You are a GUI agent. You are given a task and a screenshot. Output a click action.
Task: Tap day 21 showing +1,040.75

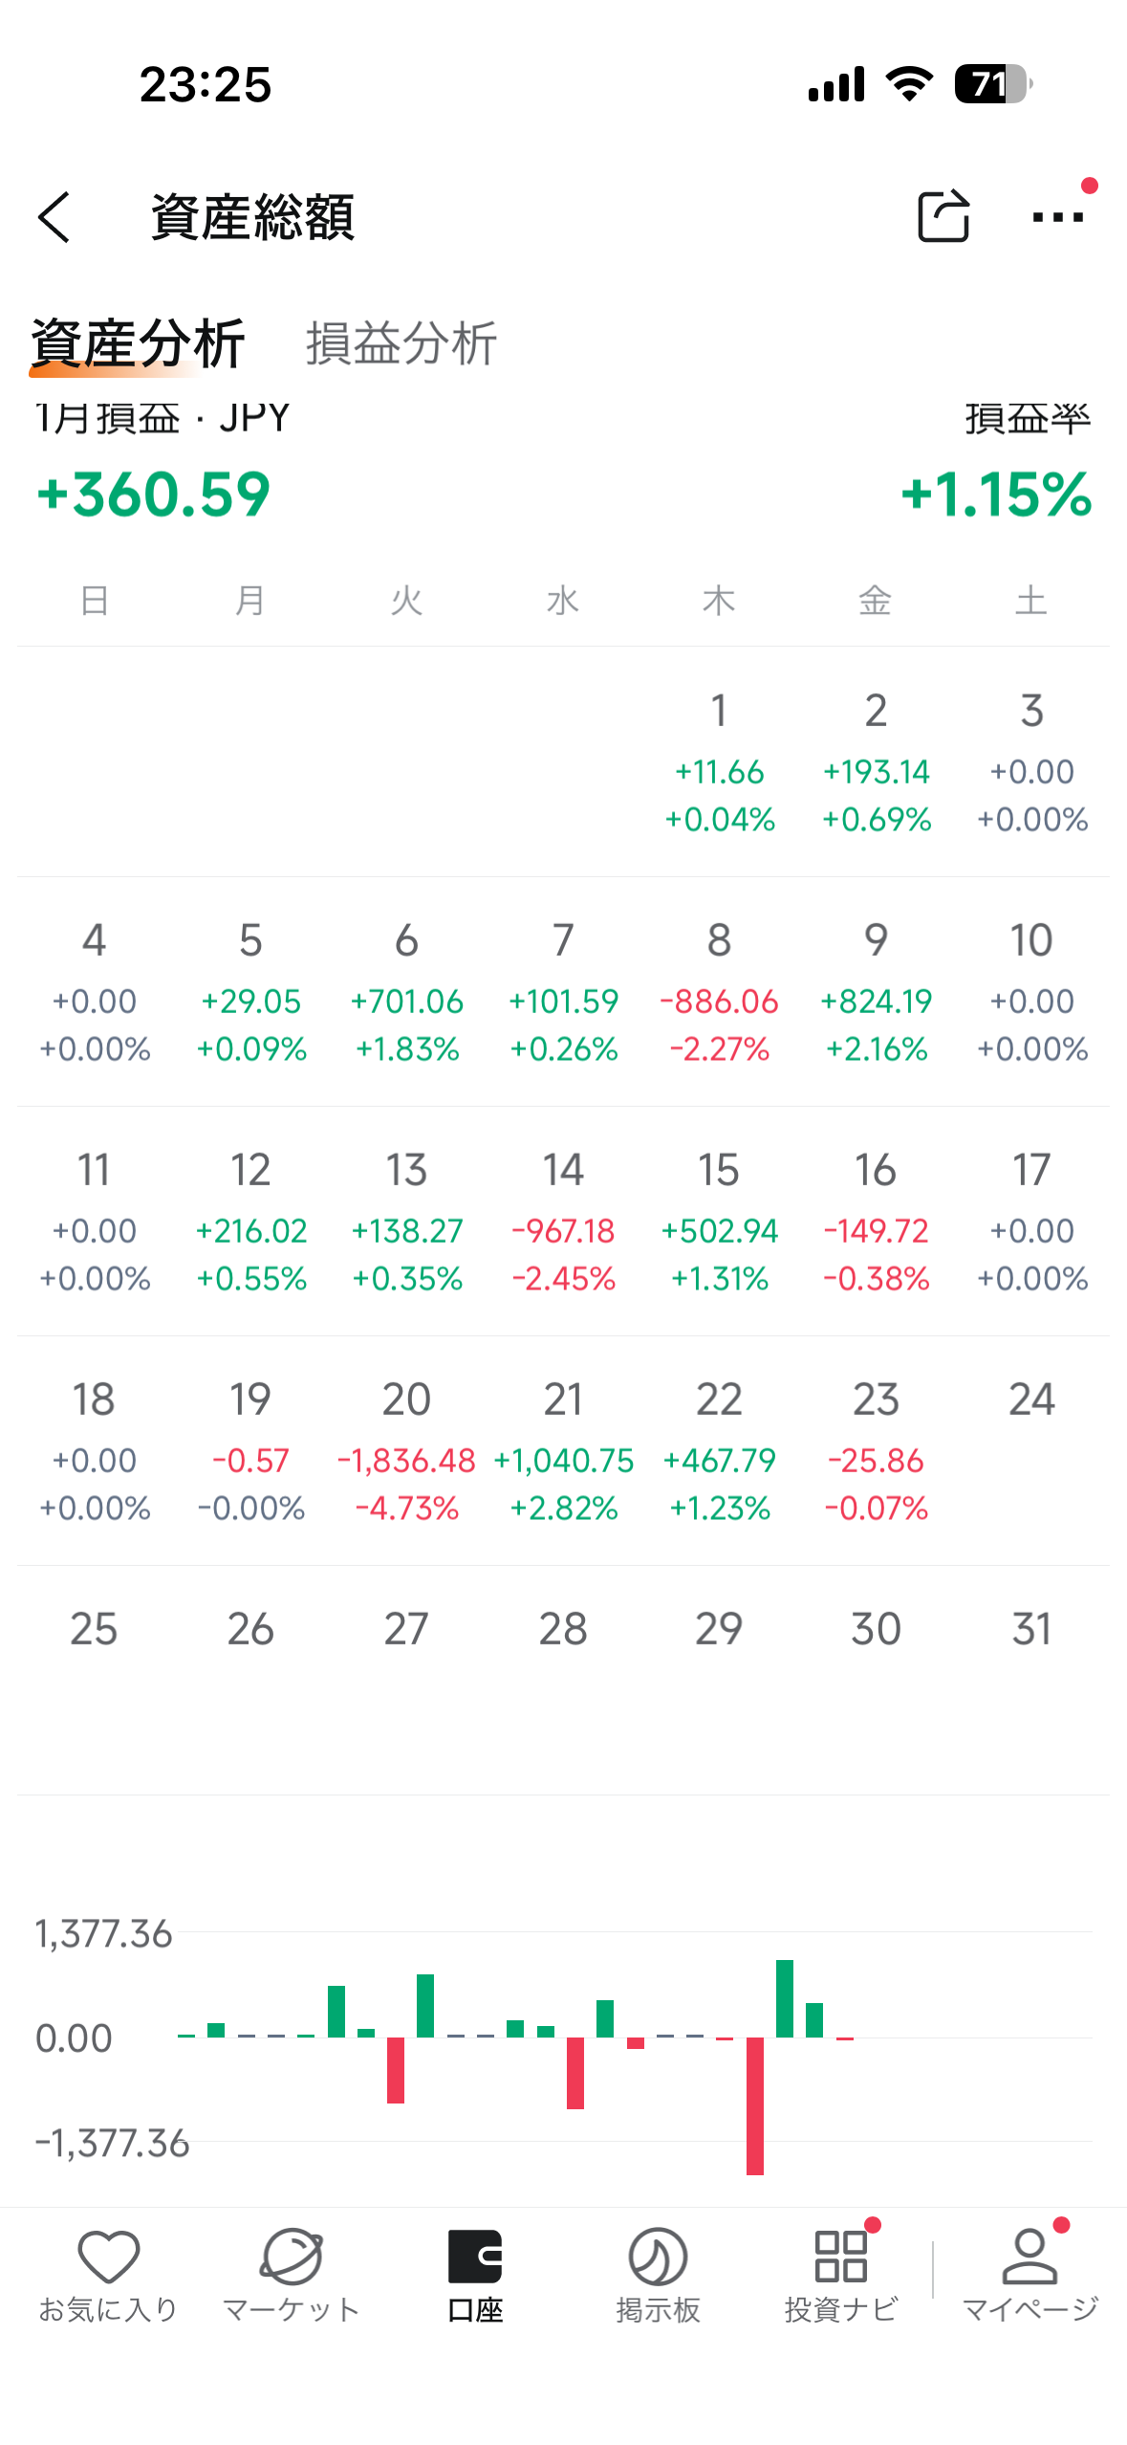563,1450
